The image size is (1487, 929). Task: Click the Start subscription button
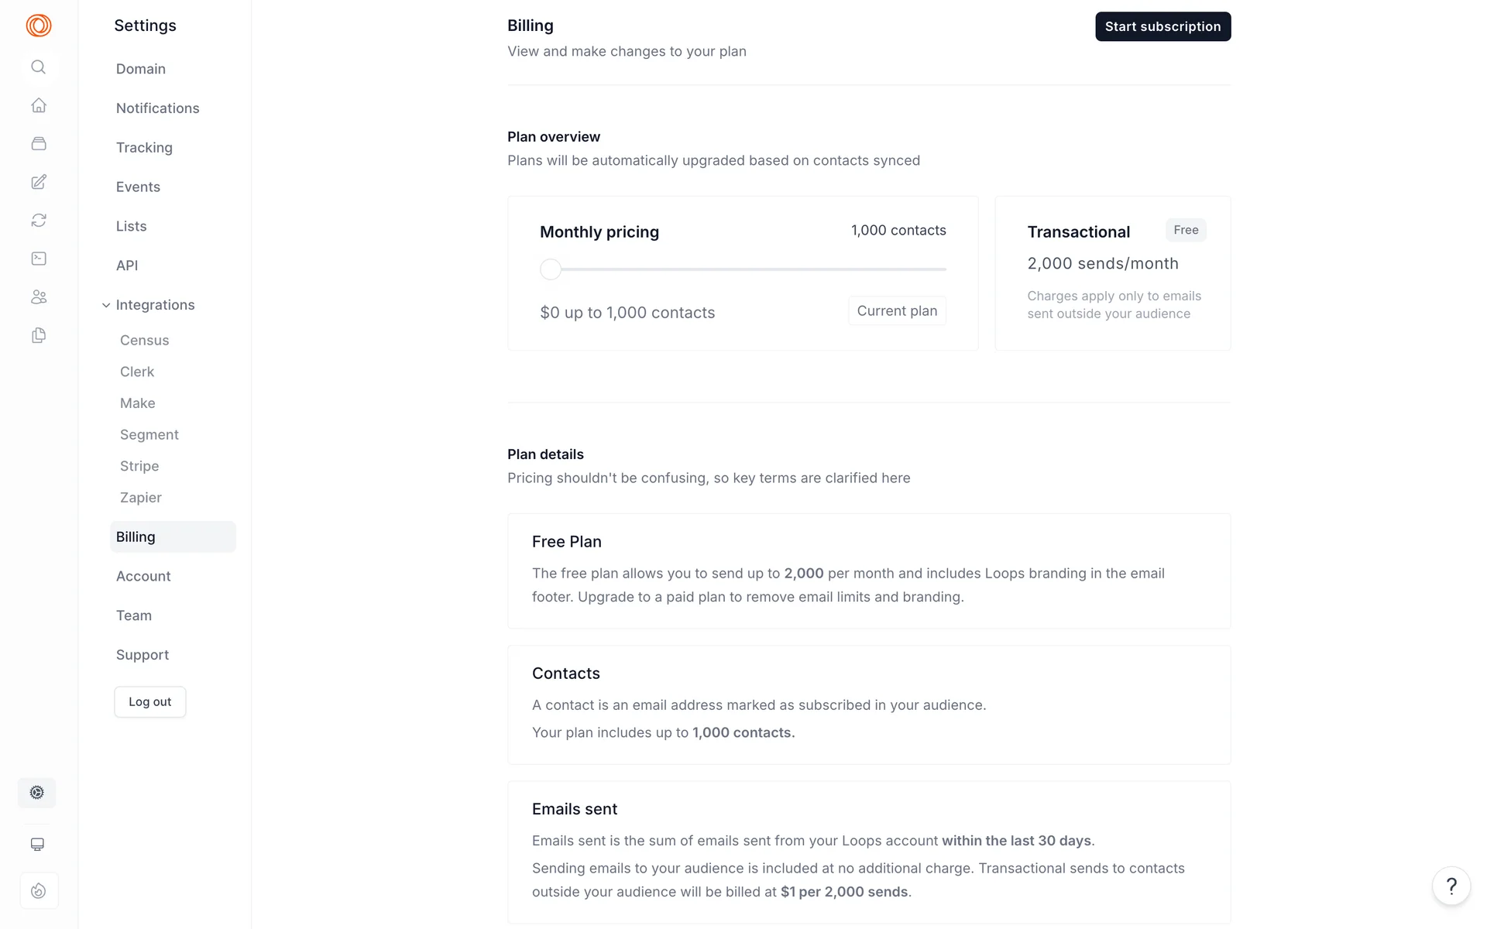click(x=1162, y=26)
